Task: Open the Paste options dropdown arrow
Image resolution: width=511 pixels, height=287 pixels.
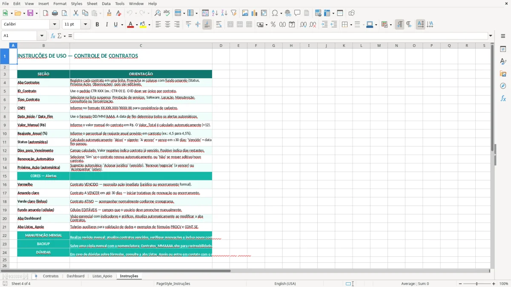Action: point(100,13)
